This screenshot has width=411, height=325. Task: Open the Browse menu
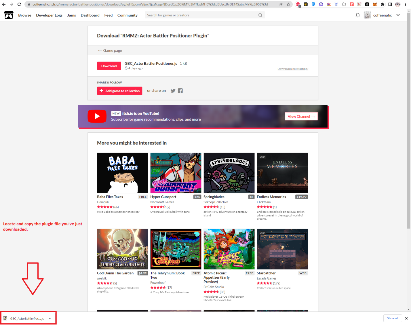[x=25, y=15]
